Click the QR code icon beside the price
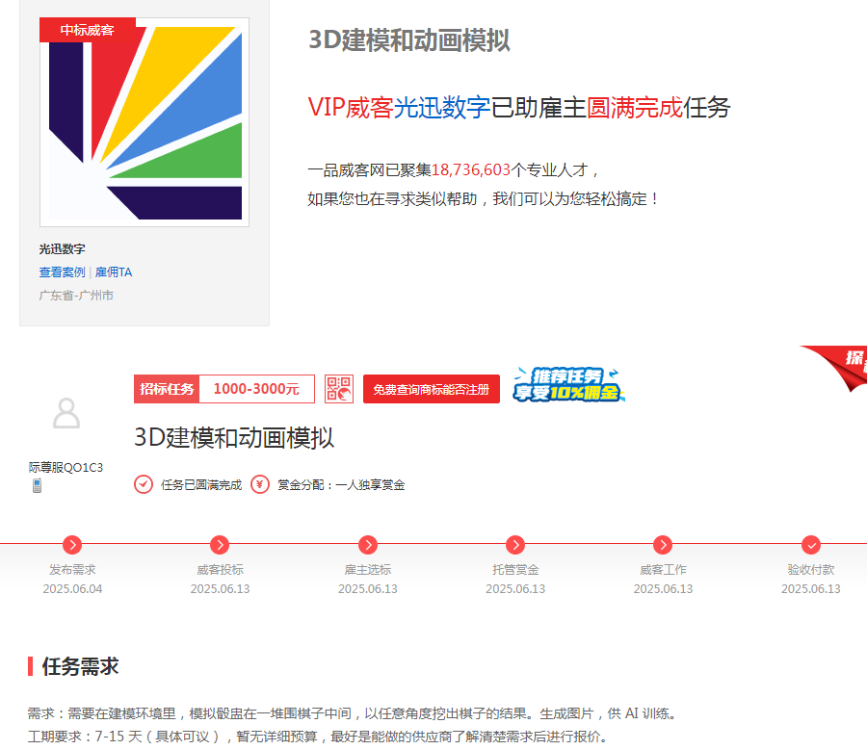Image resolution: width=867 pixels, height=750 pixels. 339,389
